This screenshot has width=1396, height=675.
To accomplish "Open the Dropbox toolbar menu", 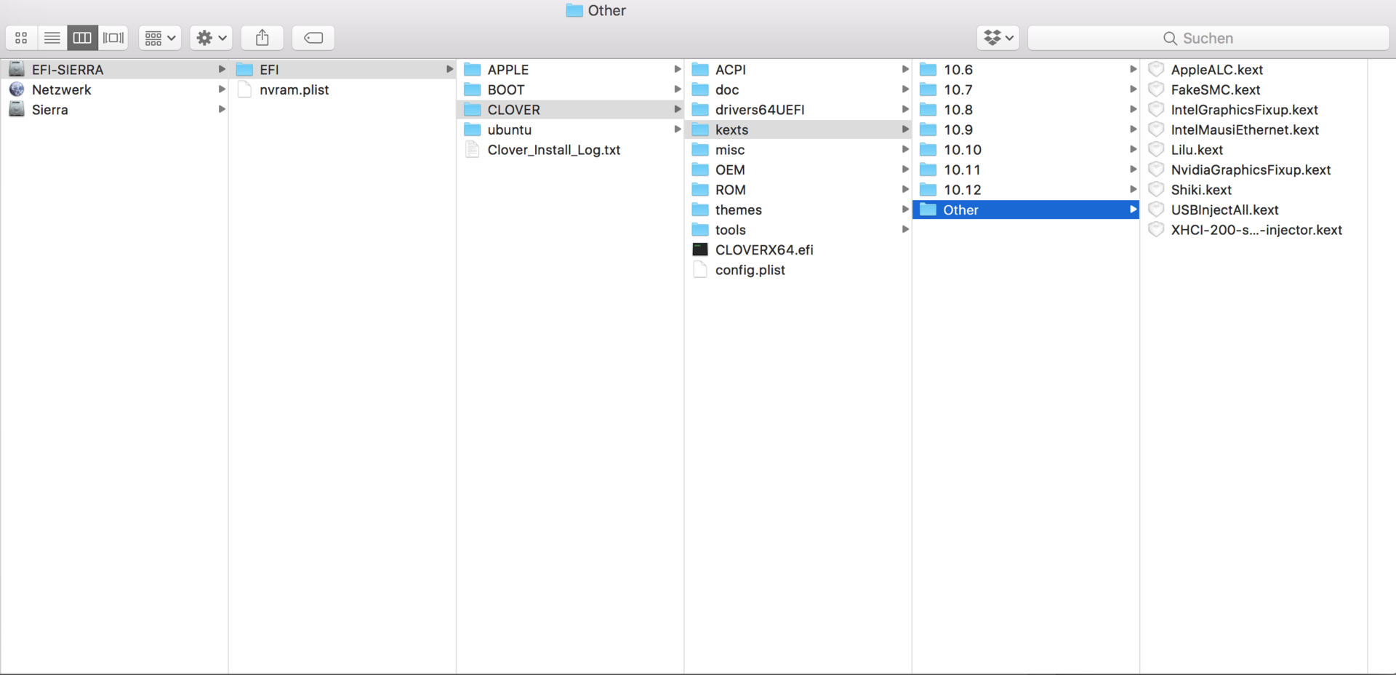I will [998, 38].
